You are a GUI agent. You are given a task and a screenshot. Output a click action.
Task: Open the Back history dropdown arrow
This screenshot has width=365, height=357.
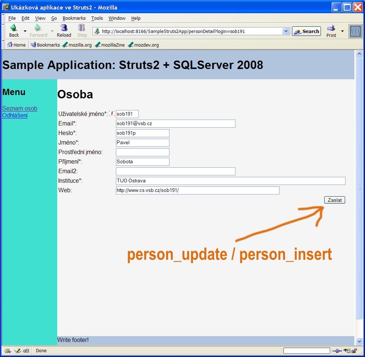pyautogui.click(x=25, y=31)
